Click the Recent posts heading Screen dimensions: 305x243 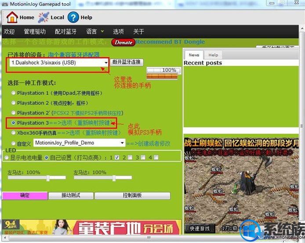[203, 63]
